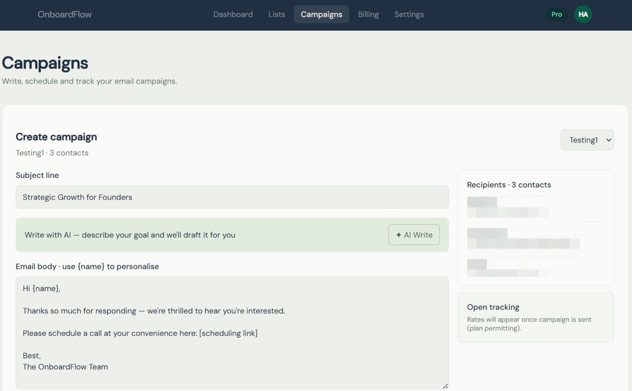Viewport: 632px width, 391px height.
Task: Click the 'Testing1 · 3 contacts' subtitle
Action: tap(52, 153)
